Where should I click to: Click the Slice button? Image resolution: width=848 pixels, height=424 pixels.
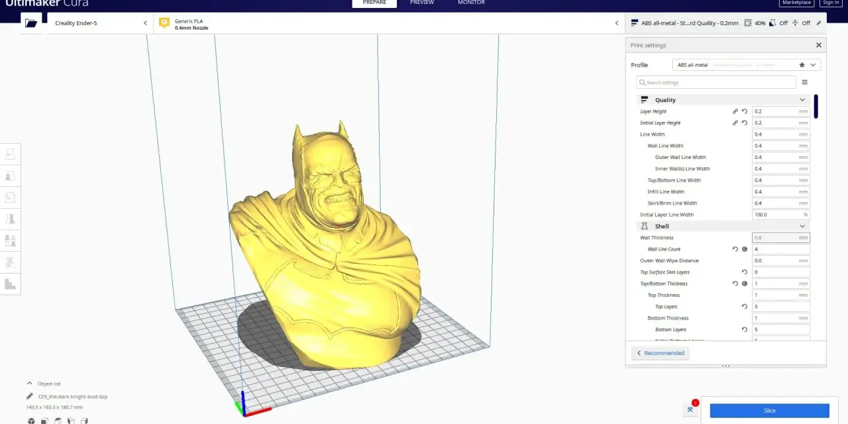coord(769,411)
